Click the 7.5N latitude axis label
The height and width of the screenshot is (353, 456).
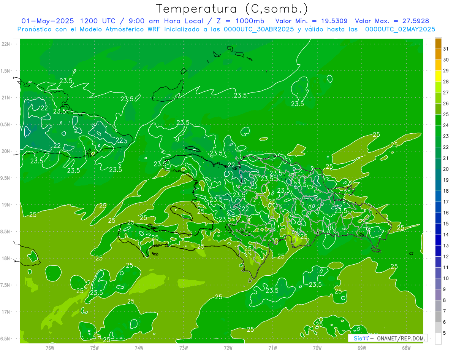(x=5, y=285)
